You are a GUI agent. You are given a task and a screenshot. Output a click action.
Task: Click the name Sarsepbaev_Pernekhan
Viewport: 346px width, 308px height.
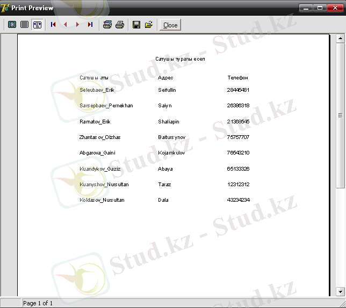pyautogui.click(x=106, y=106)
